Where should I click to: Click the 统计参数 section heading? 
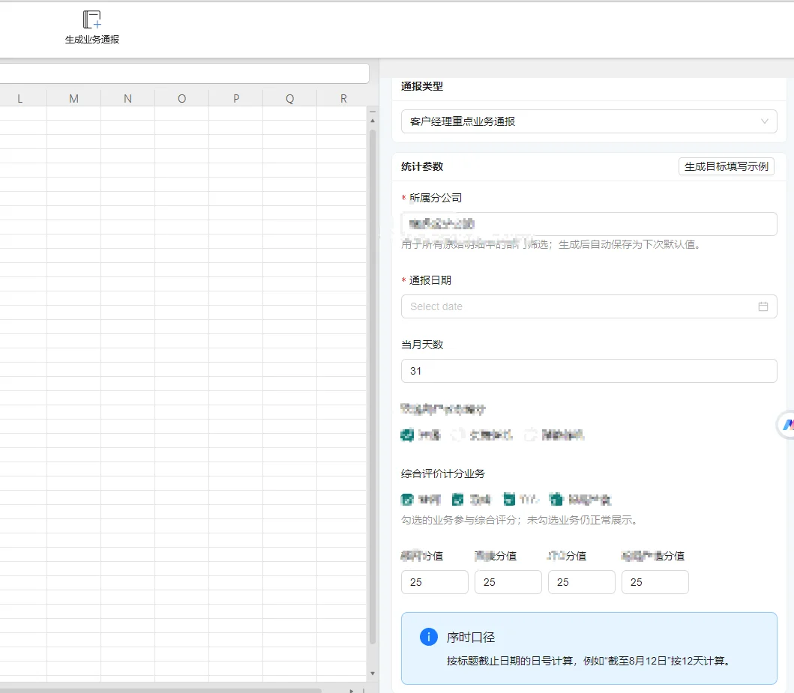422,166
